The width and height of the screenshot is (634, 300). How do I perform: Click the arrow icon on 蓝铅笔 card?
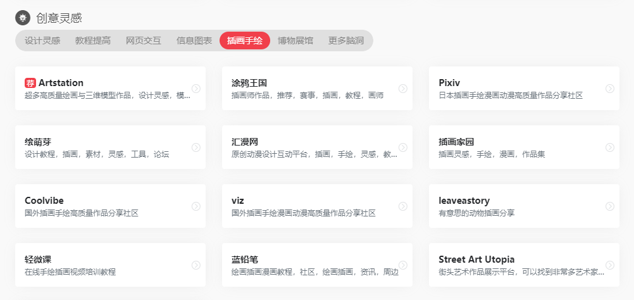(403, 265)
